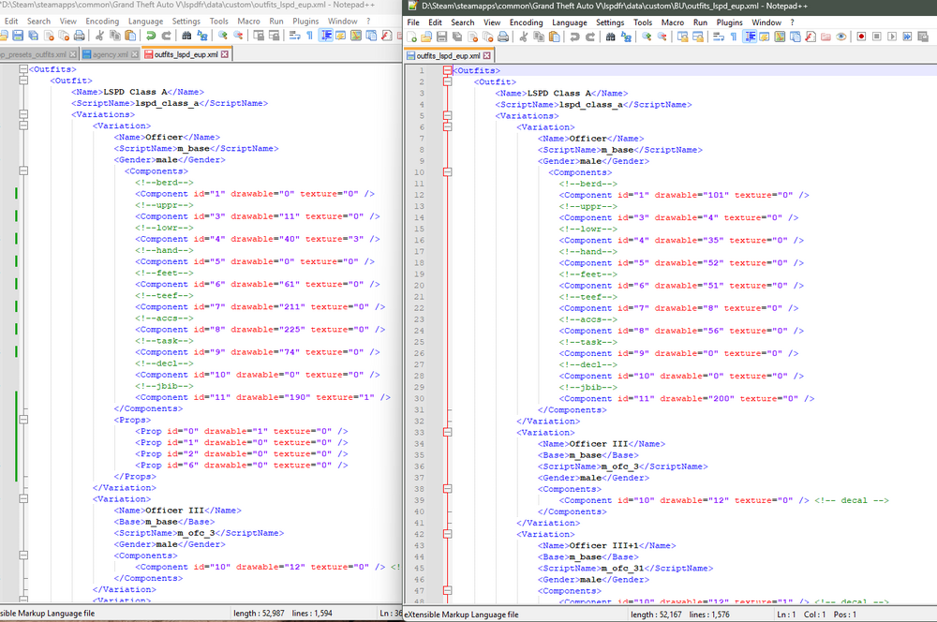Click Save icon in right window toolbar
Screen dimensions: 937x622
[x=441, y=37]
